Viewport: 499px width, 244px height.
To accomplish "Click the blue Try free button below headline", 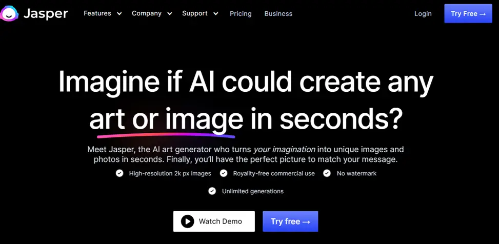I will click(x=290, y=221).
